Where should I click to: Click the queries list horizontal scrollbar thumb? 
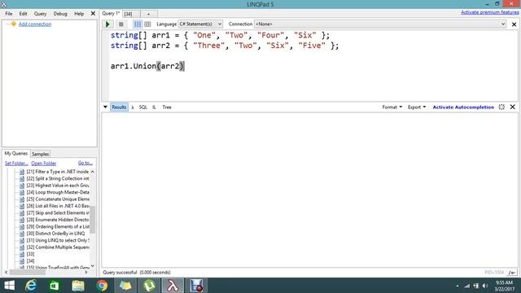28,272
